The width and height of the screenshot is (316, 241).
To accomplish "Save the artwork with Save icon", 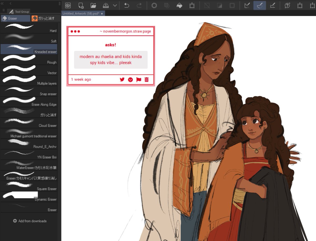I will [x=106, y=5].
